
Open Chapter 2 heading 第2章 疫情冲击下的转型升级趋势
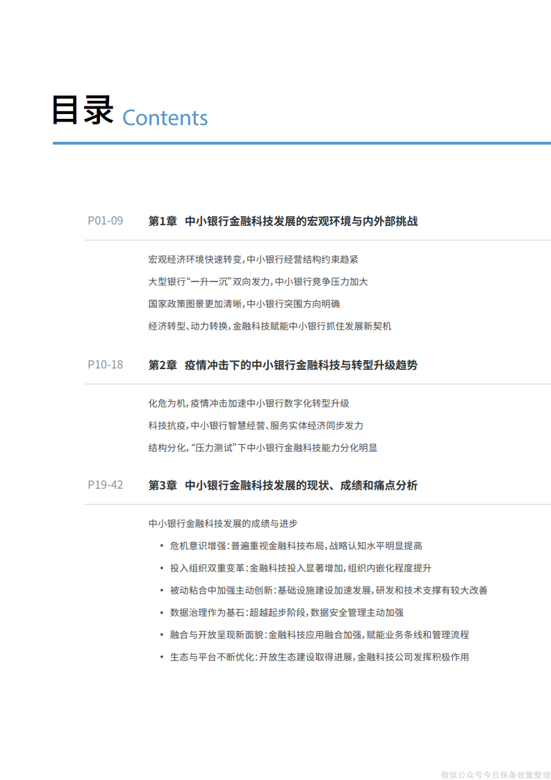(x=283, y=364)
